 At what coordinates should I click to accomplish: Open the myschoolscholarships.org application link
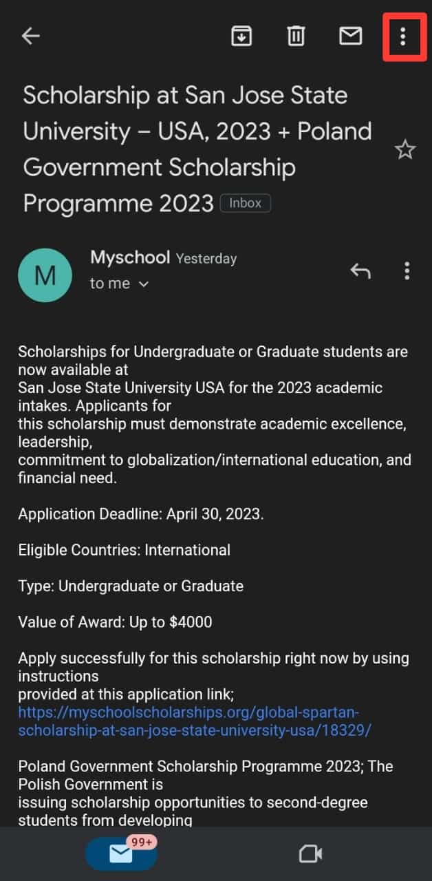click(195, 721)
